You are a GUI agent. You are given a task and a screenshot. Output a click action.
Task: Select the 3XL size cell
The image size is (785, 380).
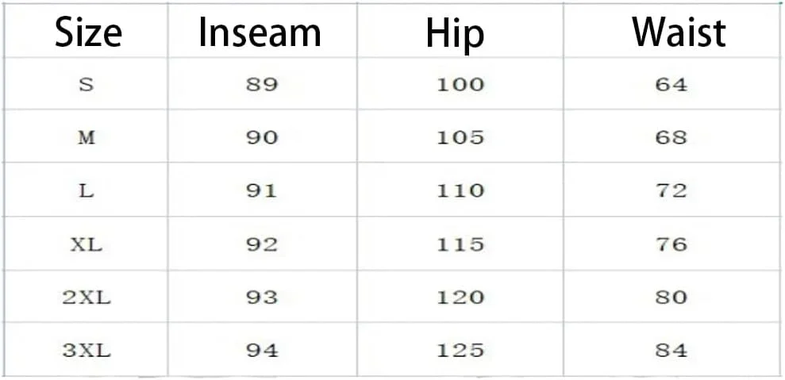tap(87, 350)
